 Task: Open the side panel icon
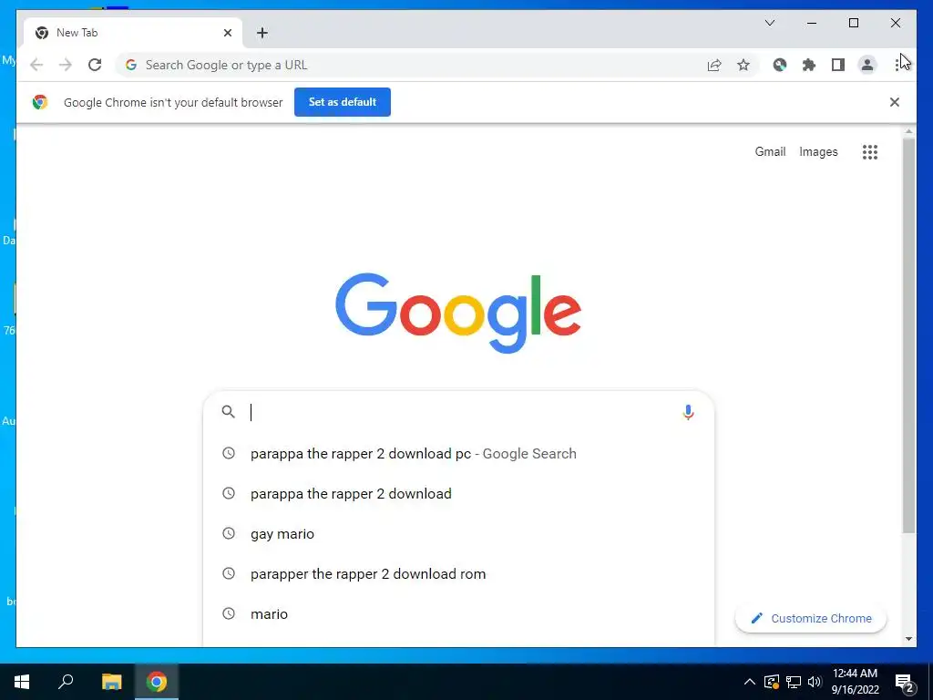coord(838,65)
